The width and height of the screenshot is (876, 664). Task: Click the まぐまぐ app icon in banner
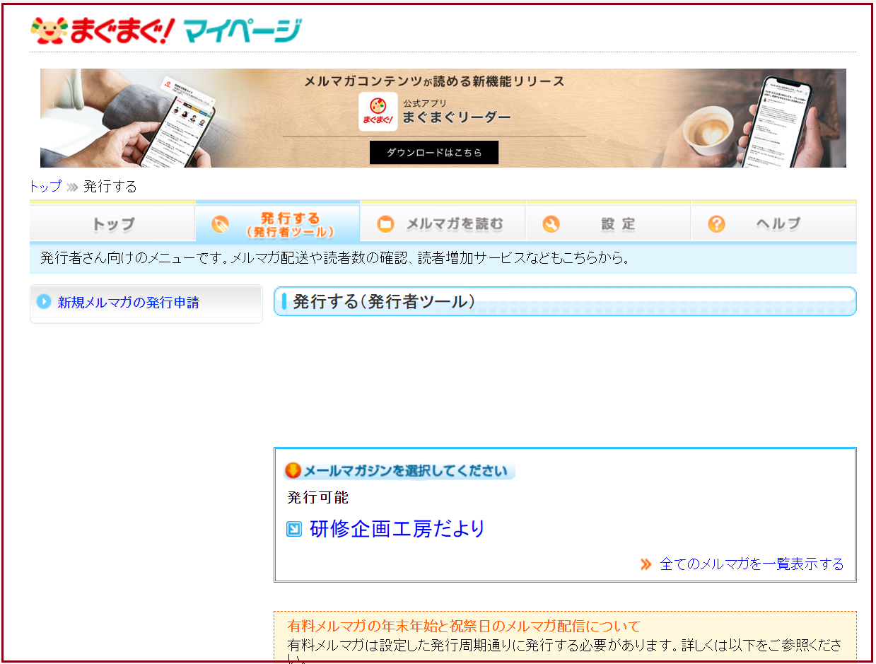click(x=378, y=112)
